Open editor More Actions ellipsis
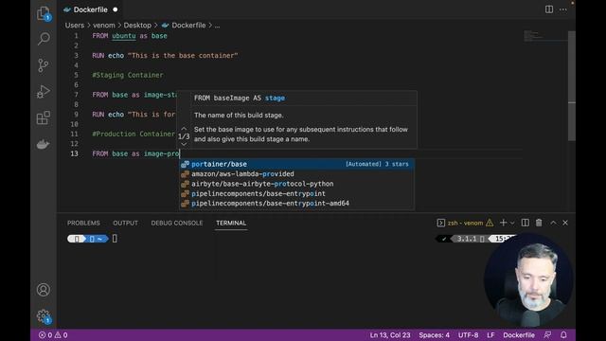This screenshot has height=341, width=606. point(563,9)
